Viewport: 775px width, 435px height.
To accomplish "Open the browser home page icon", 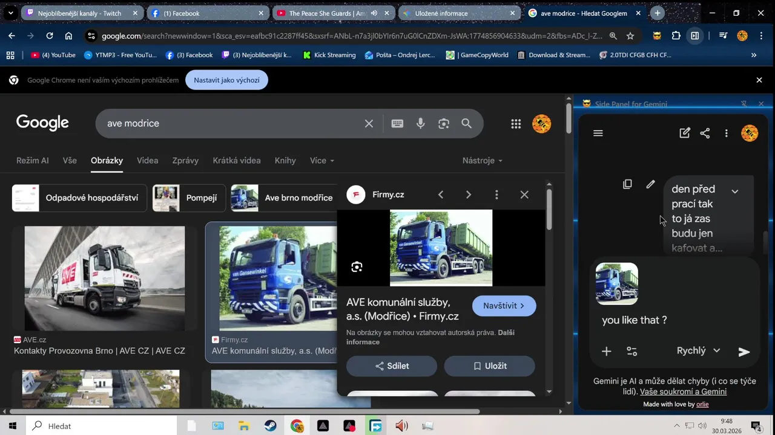I will [68, 36].
